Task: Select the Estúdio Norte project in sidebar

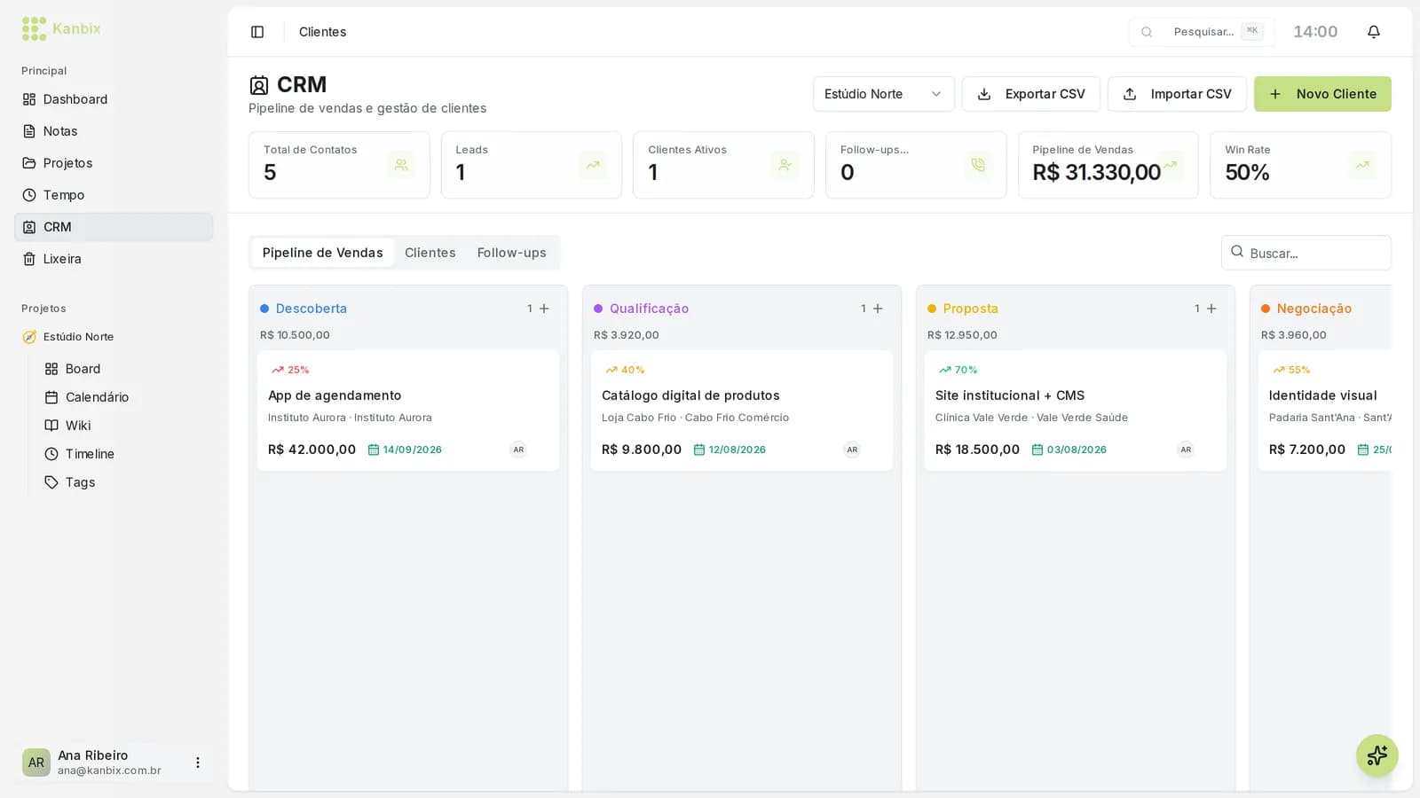Action: [114, 337]
